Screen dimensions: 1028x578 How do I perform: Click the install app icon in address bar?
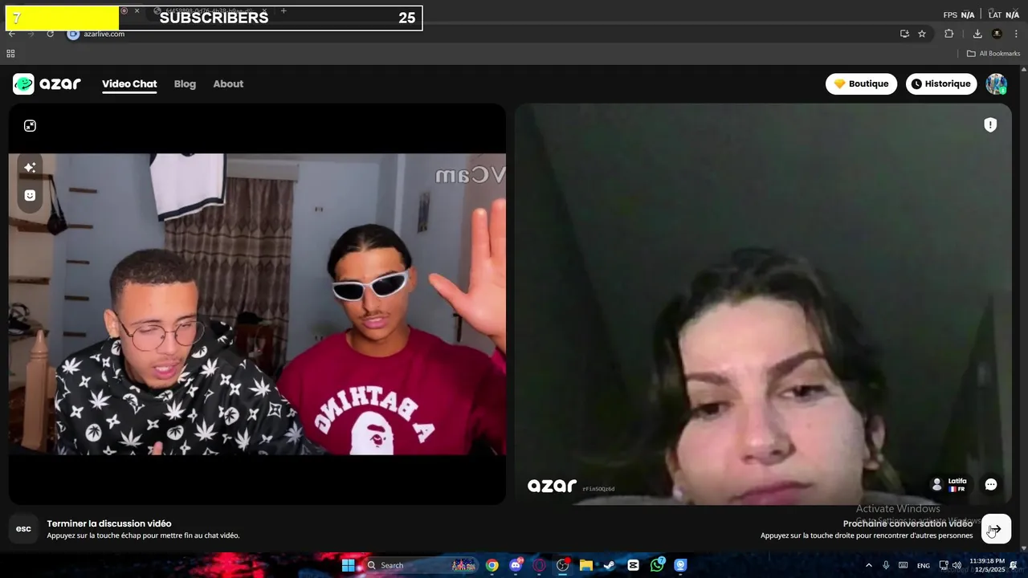point(904,34)
